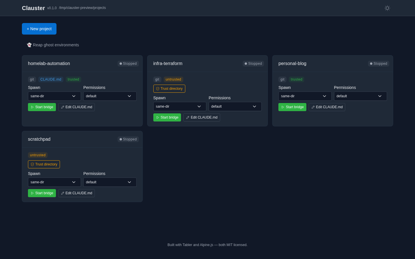Open homelab-automation Spawn dropdown
The image size is (415, 259).
[54, 96]
